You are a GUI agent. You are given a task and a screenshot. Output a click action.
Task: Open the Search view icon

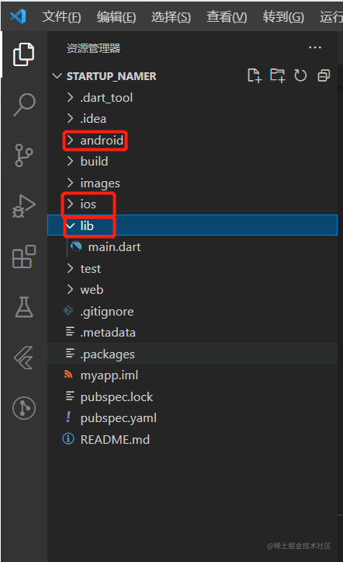coord(24,105)
